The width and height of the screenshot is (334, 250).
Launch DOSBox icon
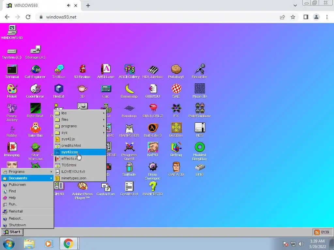click(176, 130)
